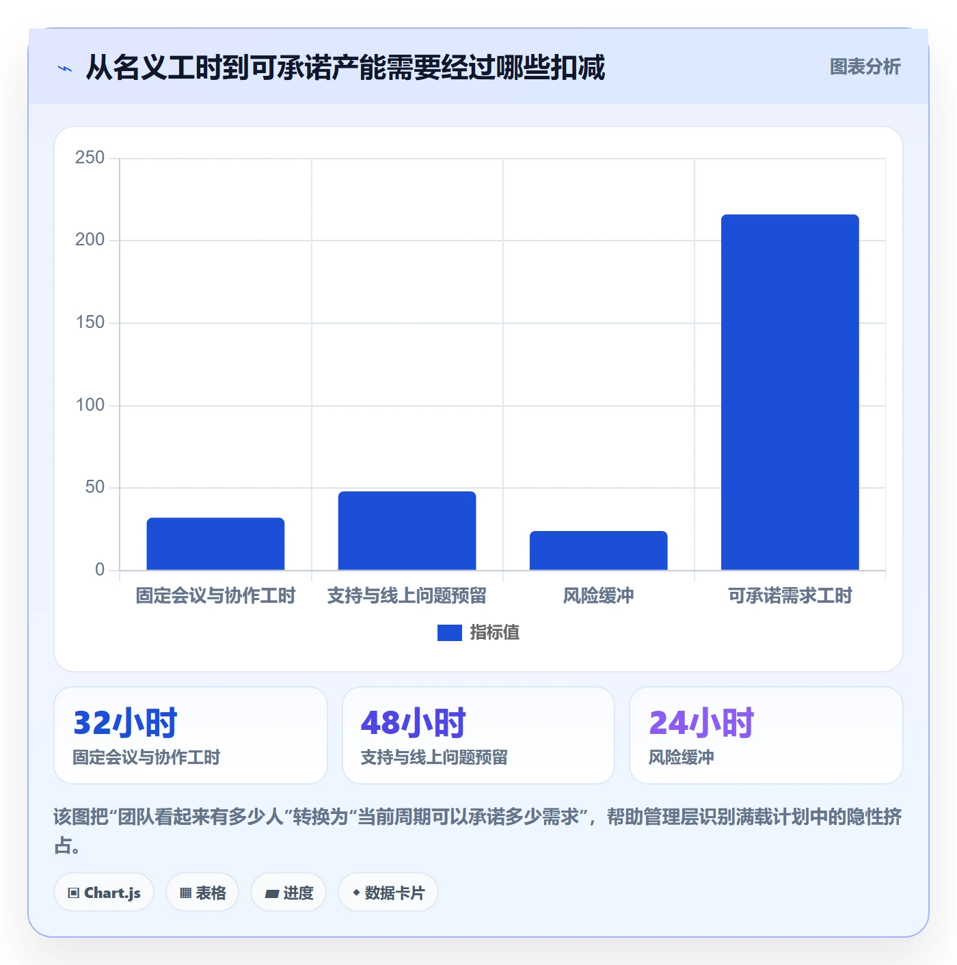Click the y-axis value 100
957x965 pixels.
pos(90,405)
